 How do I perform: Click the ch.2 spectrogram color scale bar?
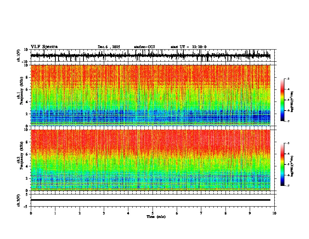pos(282,164)
